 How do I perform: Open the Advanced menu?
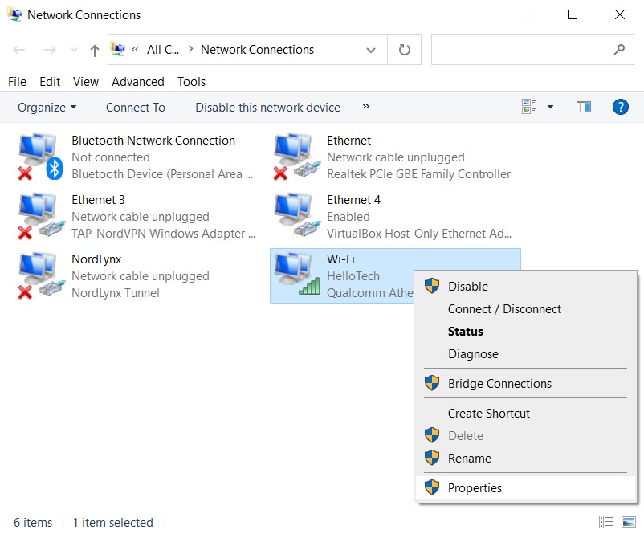137,82
